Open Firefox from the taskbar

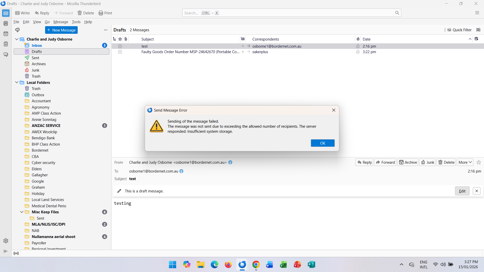pos(228,265)
